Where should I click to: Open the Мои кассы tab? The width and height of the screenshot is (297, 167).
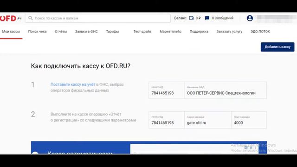[11, 32]
